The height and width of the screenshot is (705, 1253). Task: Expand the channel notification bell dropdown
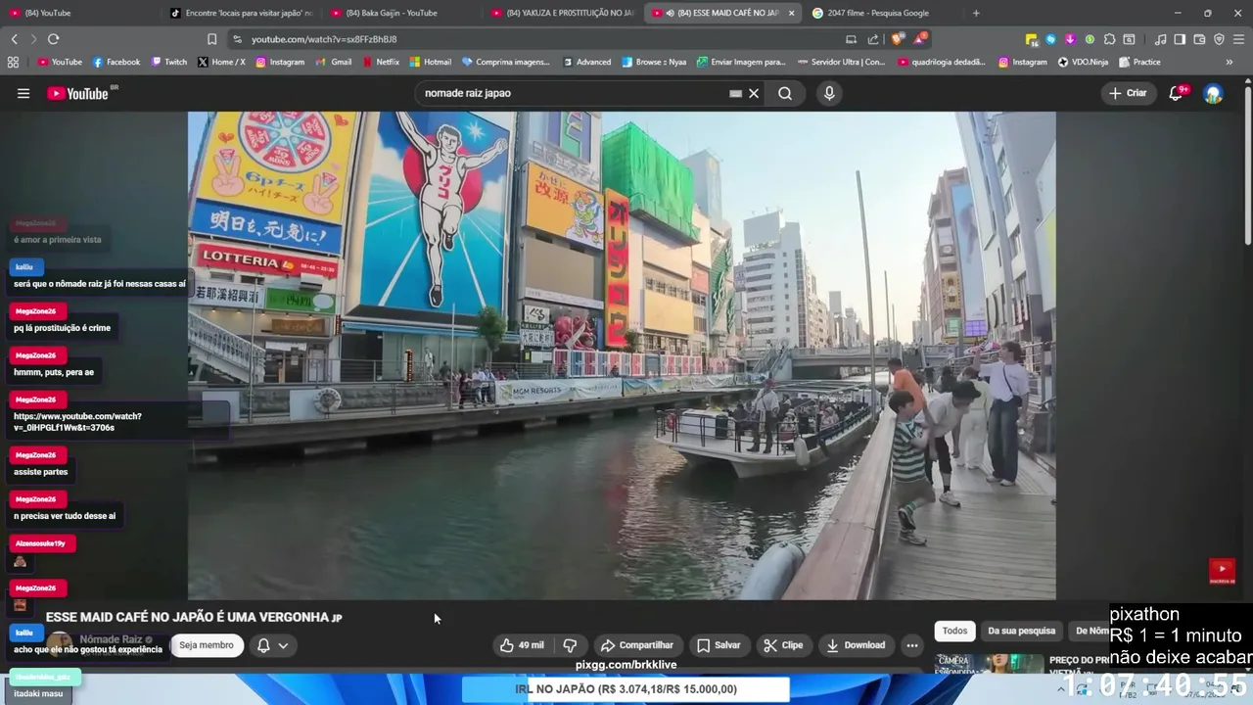272,645
